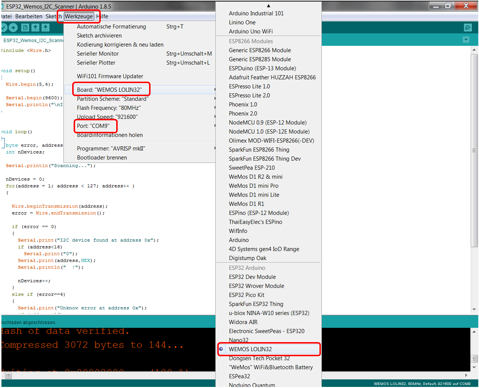Screen dimensions: 479x388
Task: Click the New sketch toolbar icon
Action: point(25,27)
